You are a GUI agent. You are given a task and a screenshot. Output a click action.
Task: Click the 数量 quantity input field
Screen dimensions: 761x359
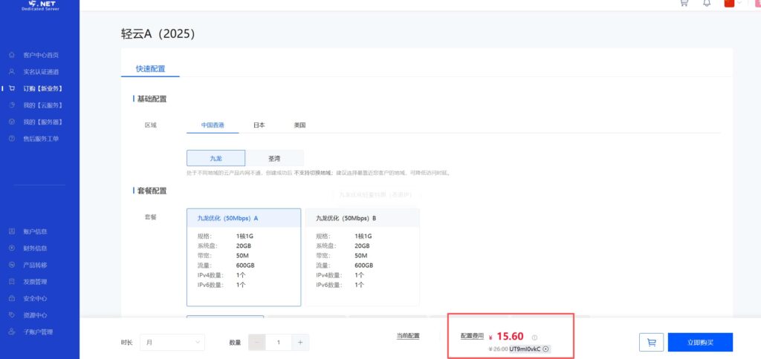coord(278,342)
